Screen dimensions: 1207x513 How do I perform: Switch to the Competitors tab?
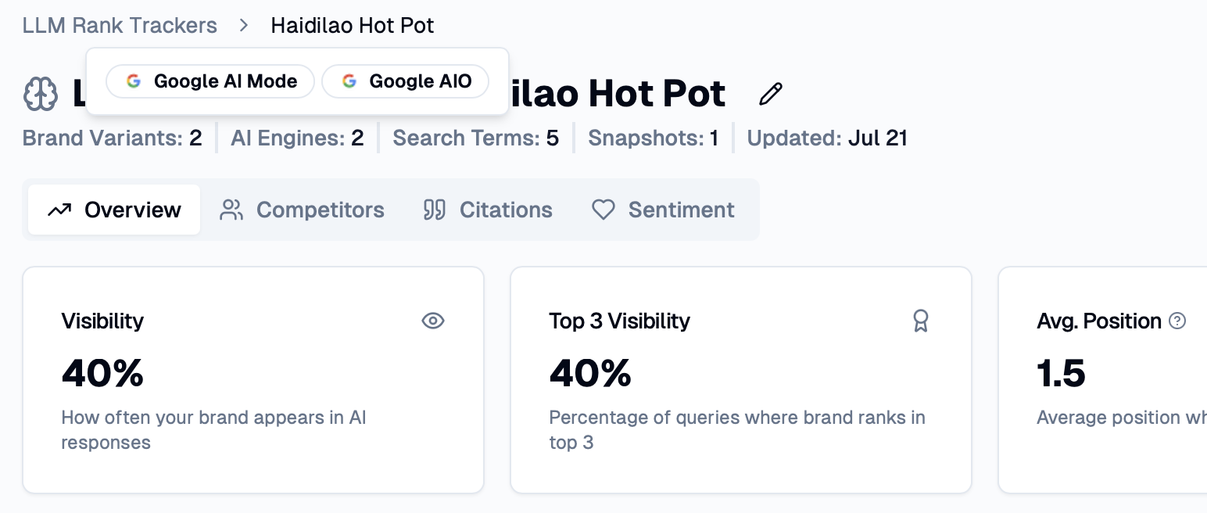302,210
